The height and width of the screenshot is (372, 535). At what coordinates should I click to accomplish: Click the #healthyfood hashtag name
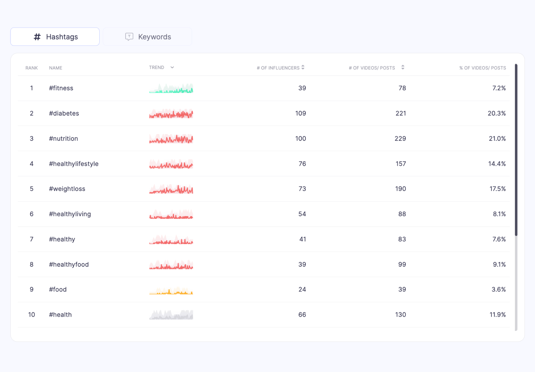click(x=69, y=265)
